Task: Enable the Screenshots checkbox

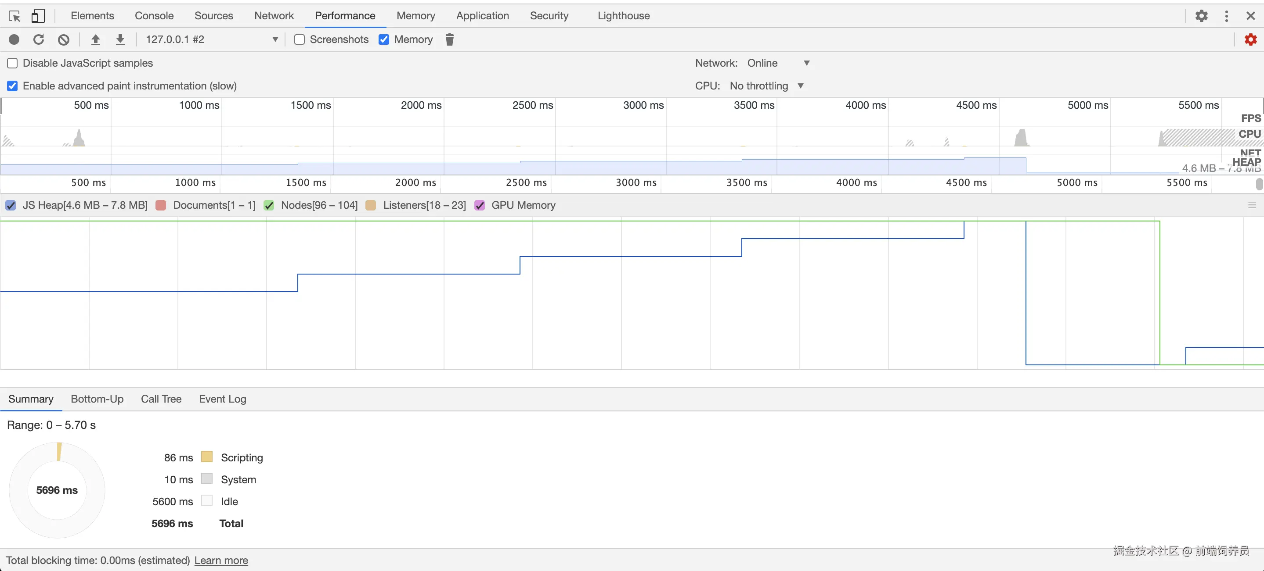Action: tap(300, 39)
